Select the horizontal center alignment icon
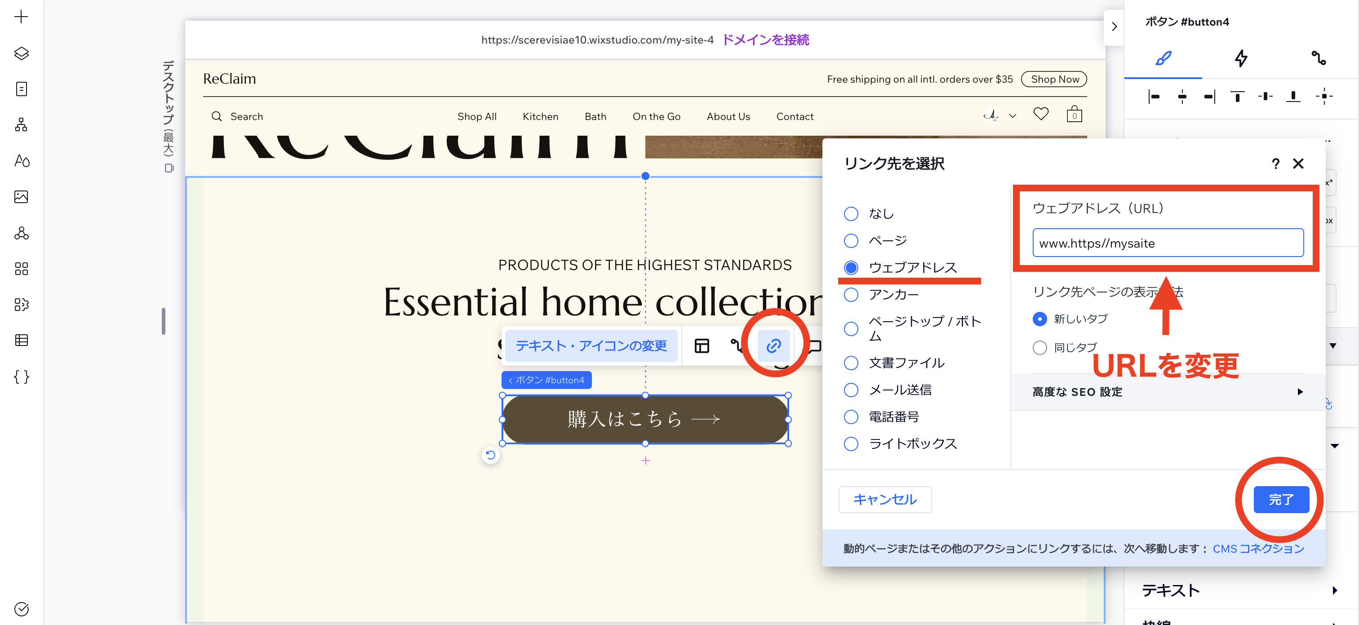Viewport: 1359px width, 625px height. (x=1182, y=96)
